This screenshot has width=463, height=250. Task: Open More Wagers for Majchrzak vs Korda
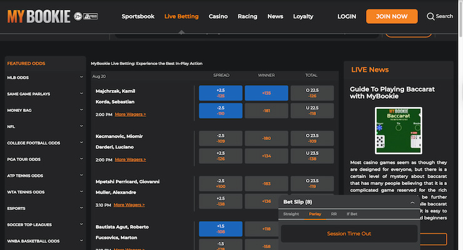(130, 114)
